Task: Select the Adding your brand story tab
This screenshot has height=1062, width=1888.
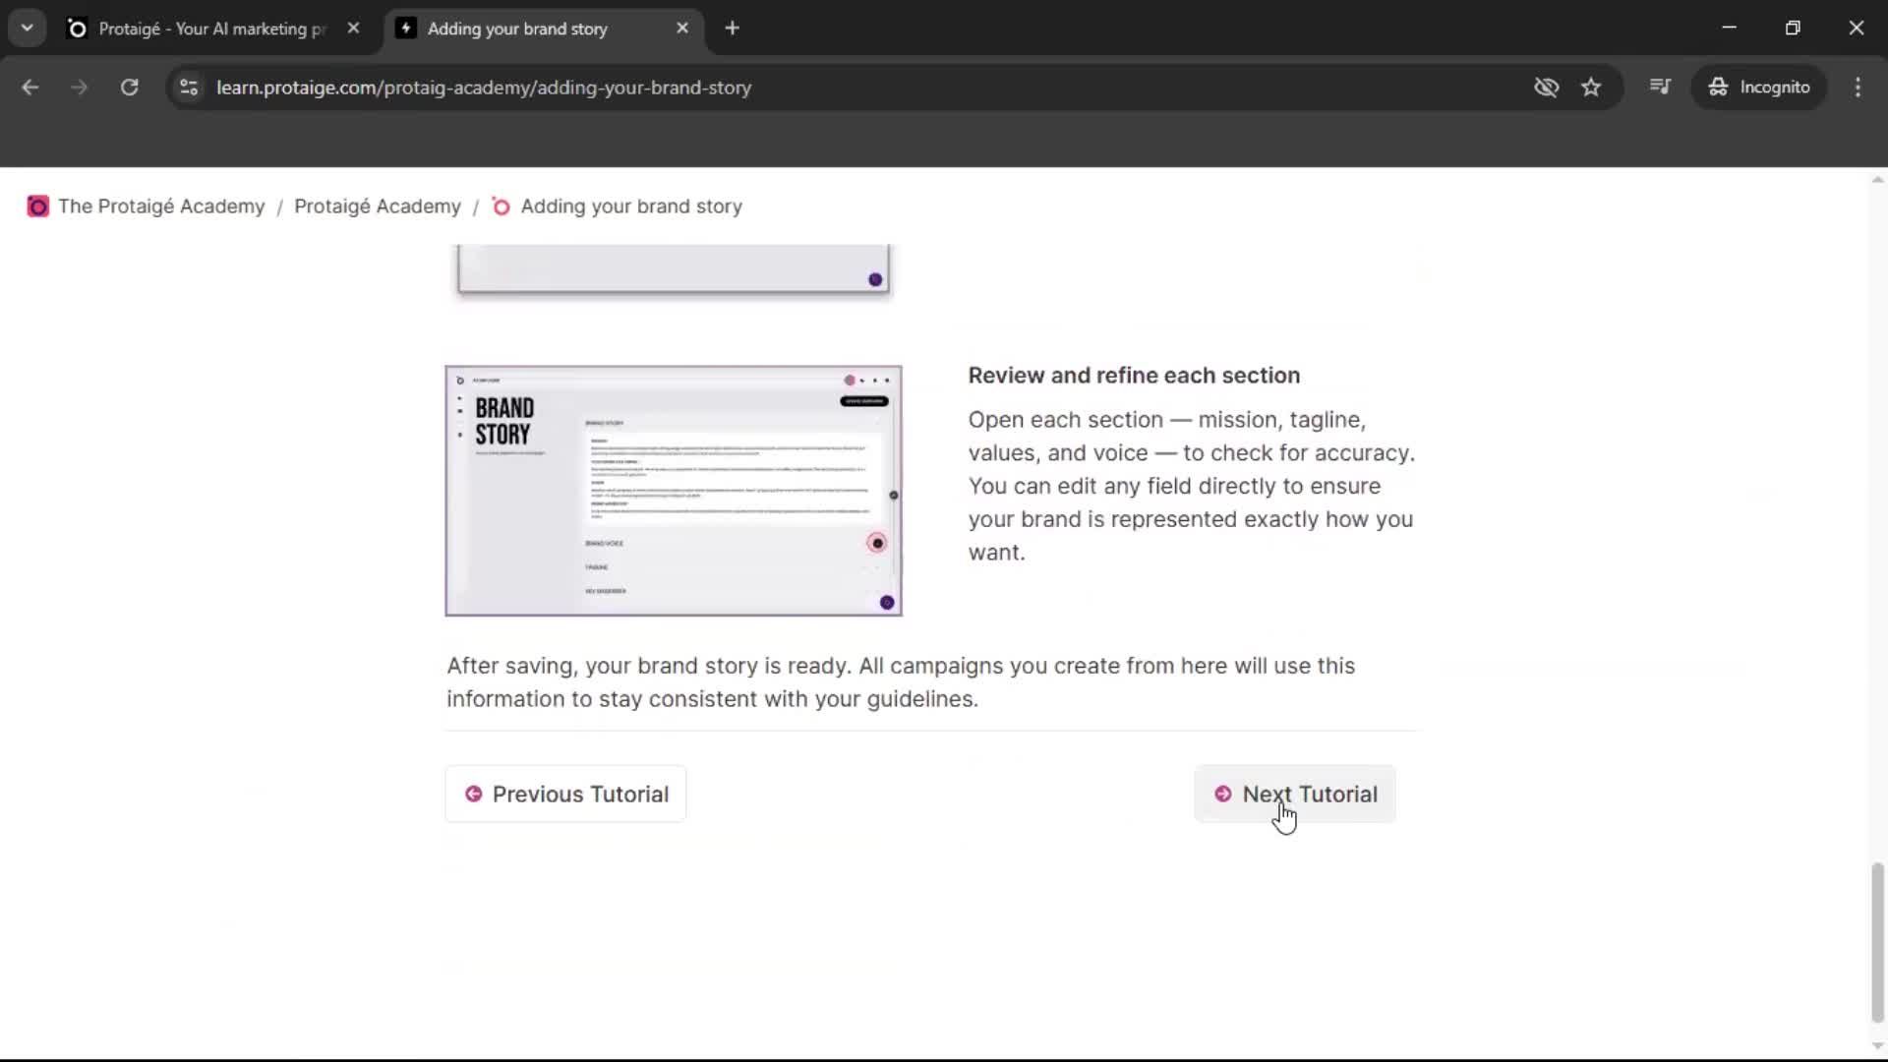Action: (x=516, y=29)
